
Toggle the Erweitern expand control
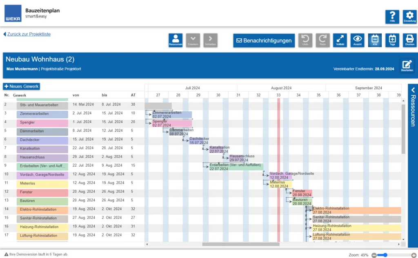pos(193,40)
